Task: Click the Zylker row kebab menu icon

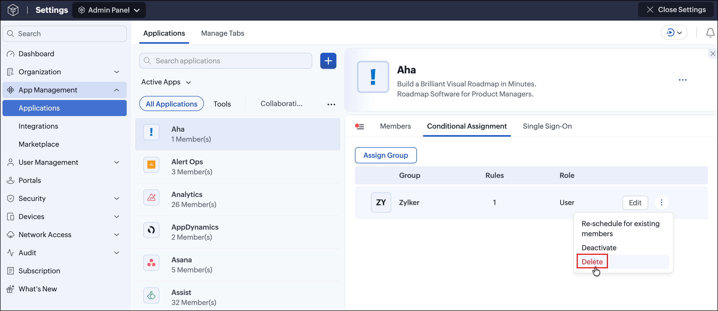Action: coord(661,202)
